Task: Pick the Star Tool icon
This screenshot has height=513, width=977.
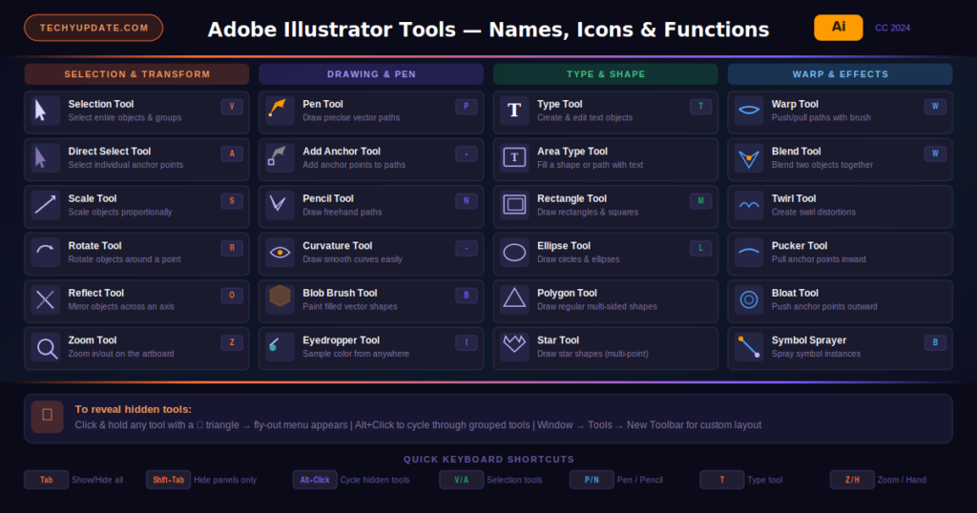Action: click(514, 347)
